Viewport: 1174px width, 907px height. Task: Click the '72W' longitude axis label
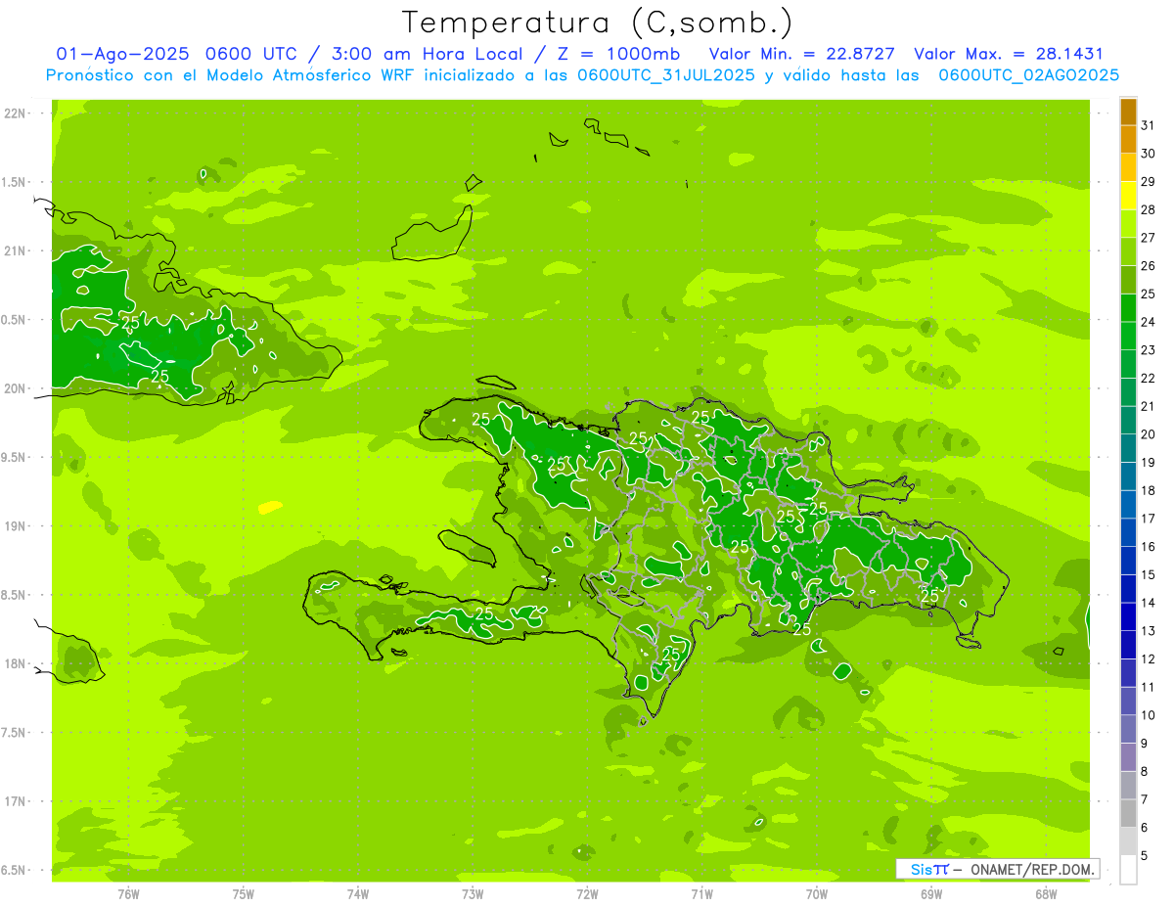click(x=587, y=894)
